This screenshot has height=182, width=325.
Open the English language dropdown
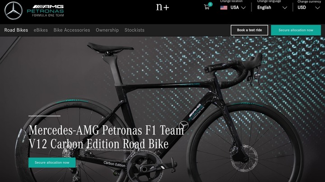[x=272, y=8]
